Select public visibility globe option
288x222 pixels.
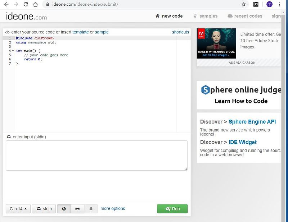[x=64, y=209]
